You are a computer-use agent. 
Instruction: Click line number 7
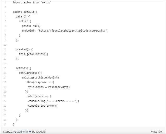click(5, 31)
